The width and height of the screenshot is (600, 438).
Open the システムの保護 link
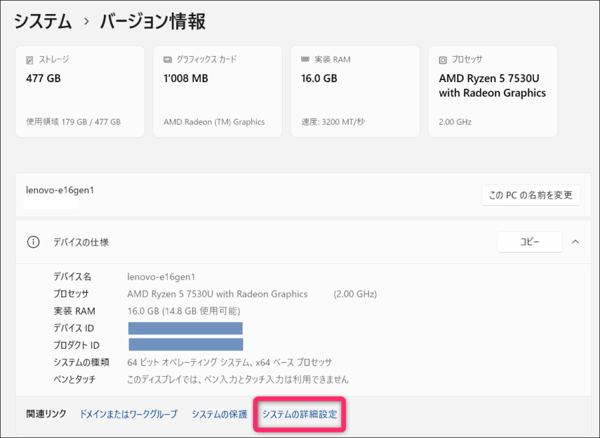219,413
